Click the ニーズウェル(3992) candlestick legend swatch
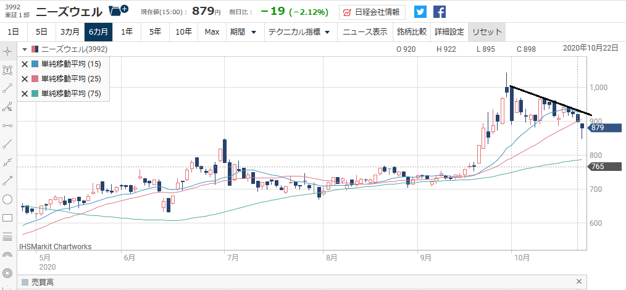The width and height of the screenshot is (626, 290). pos(35,49)
